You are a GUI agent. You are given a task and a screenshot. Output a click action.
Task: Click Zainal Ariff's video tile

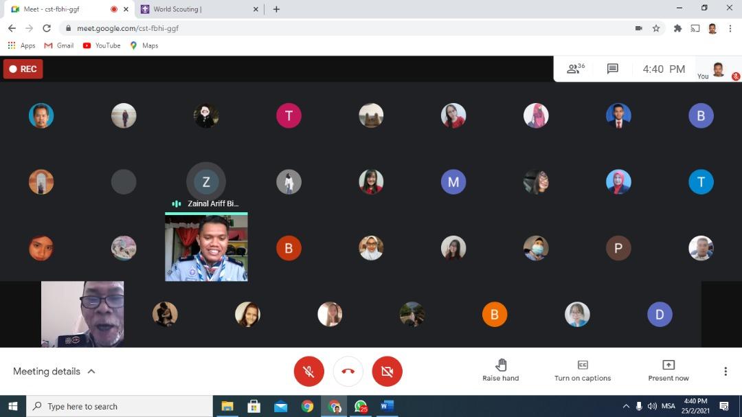click(206, 247)
